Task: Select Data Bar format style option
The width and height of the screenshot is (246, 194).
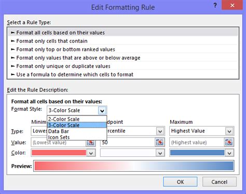Action: [x=77, y=131]
